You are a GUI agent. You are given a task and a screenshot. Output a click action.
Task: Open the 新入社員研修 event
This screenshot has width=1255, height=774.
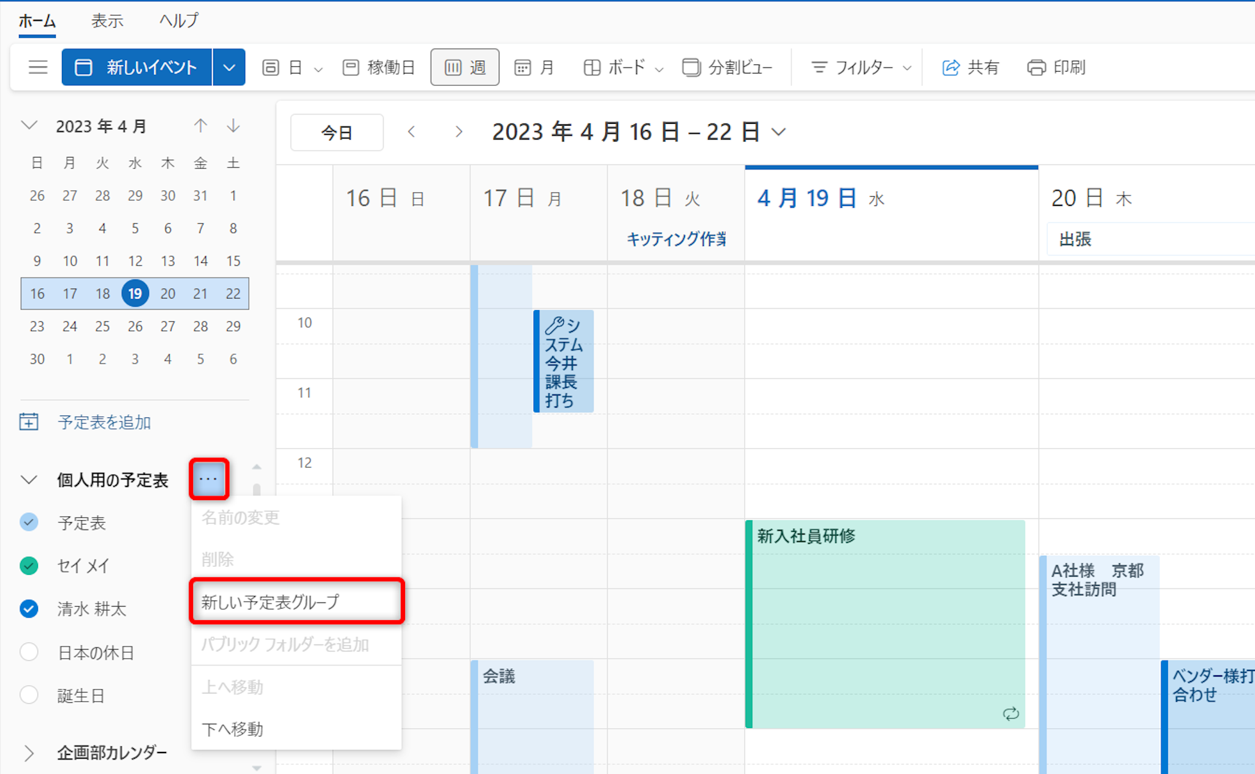[885, 613]
